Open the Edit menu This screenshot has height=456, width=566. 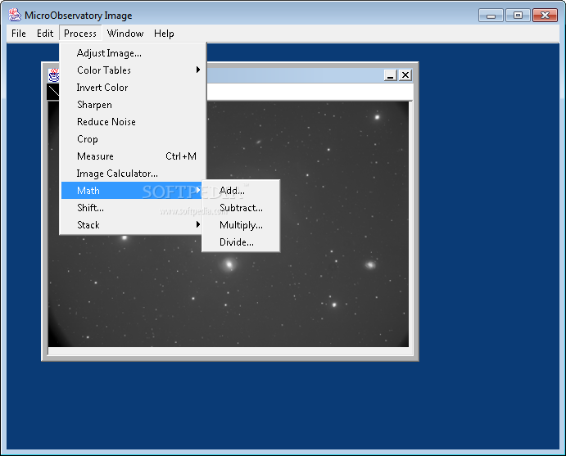pyautogui.click(x=45, y=34)
